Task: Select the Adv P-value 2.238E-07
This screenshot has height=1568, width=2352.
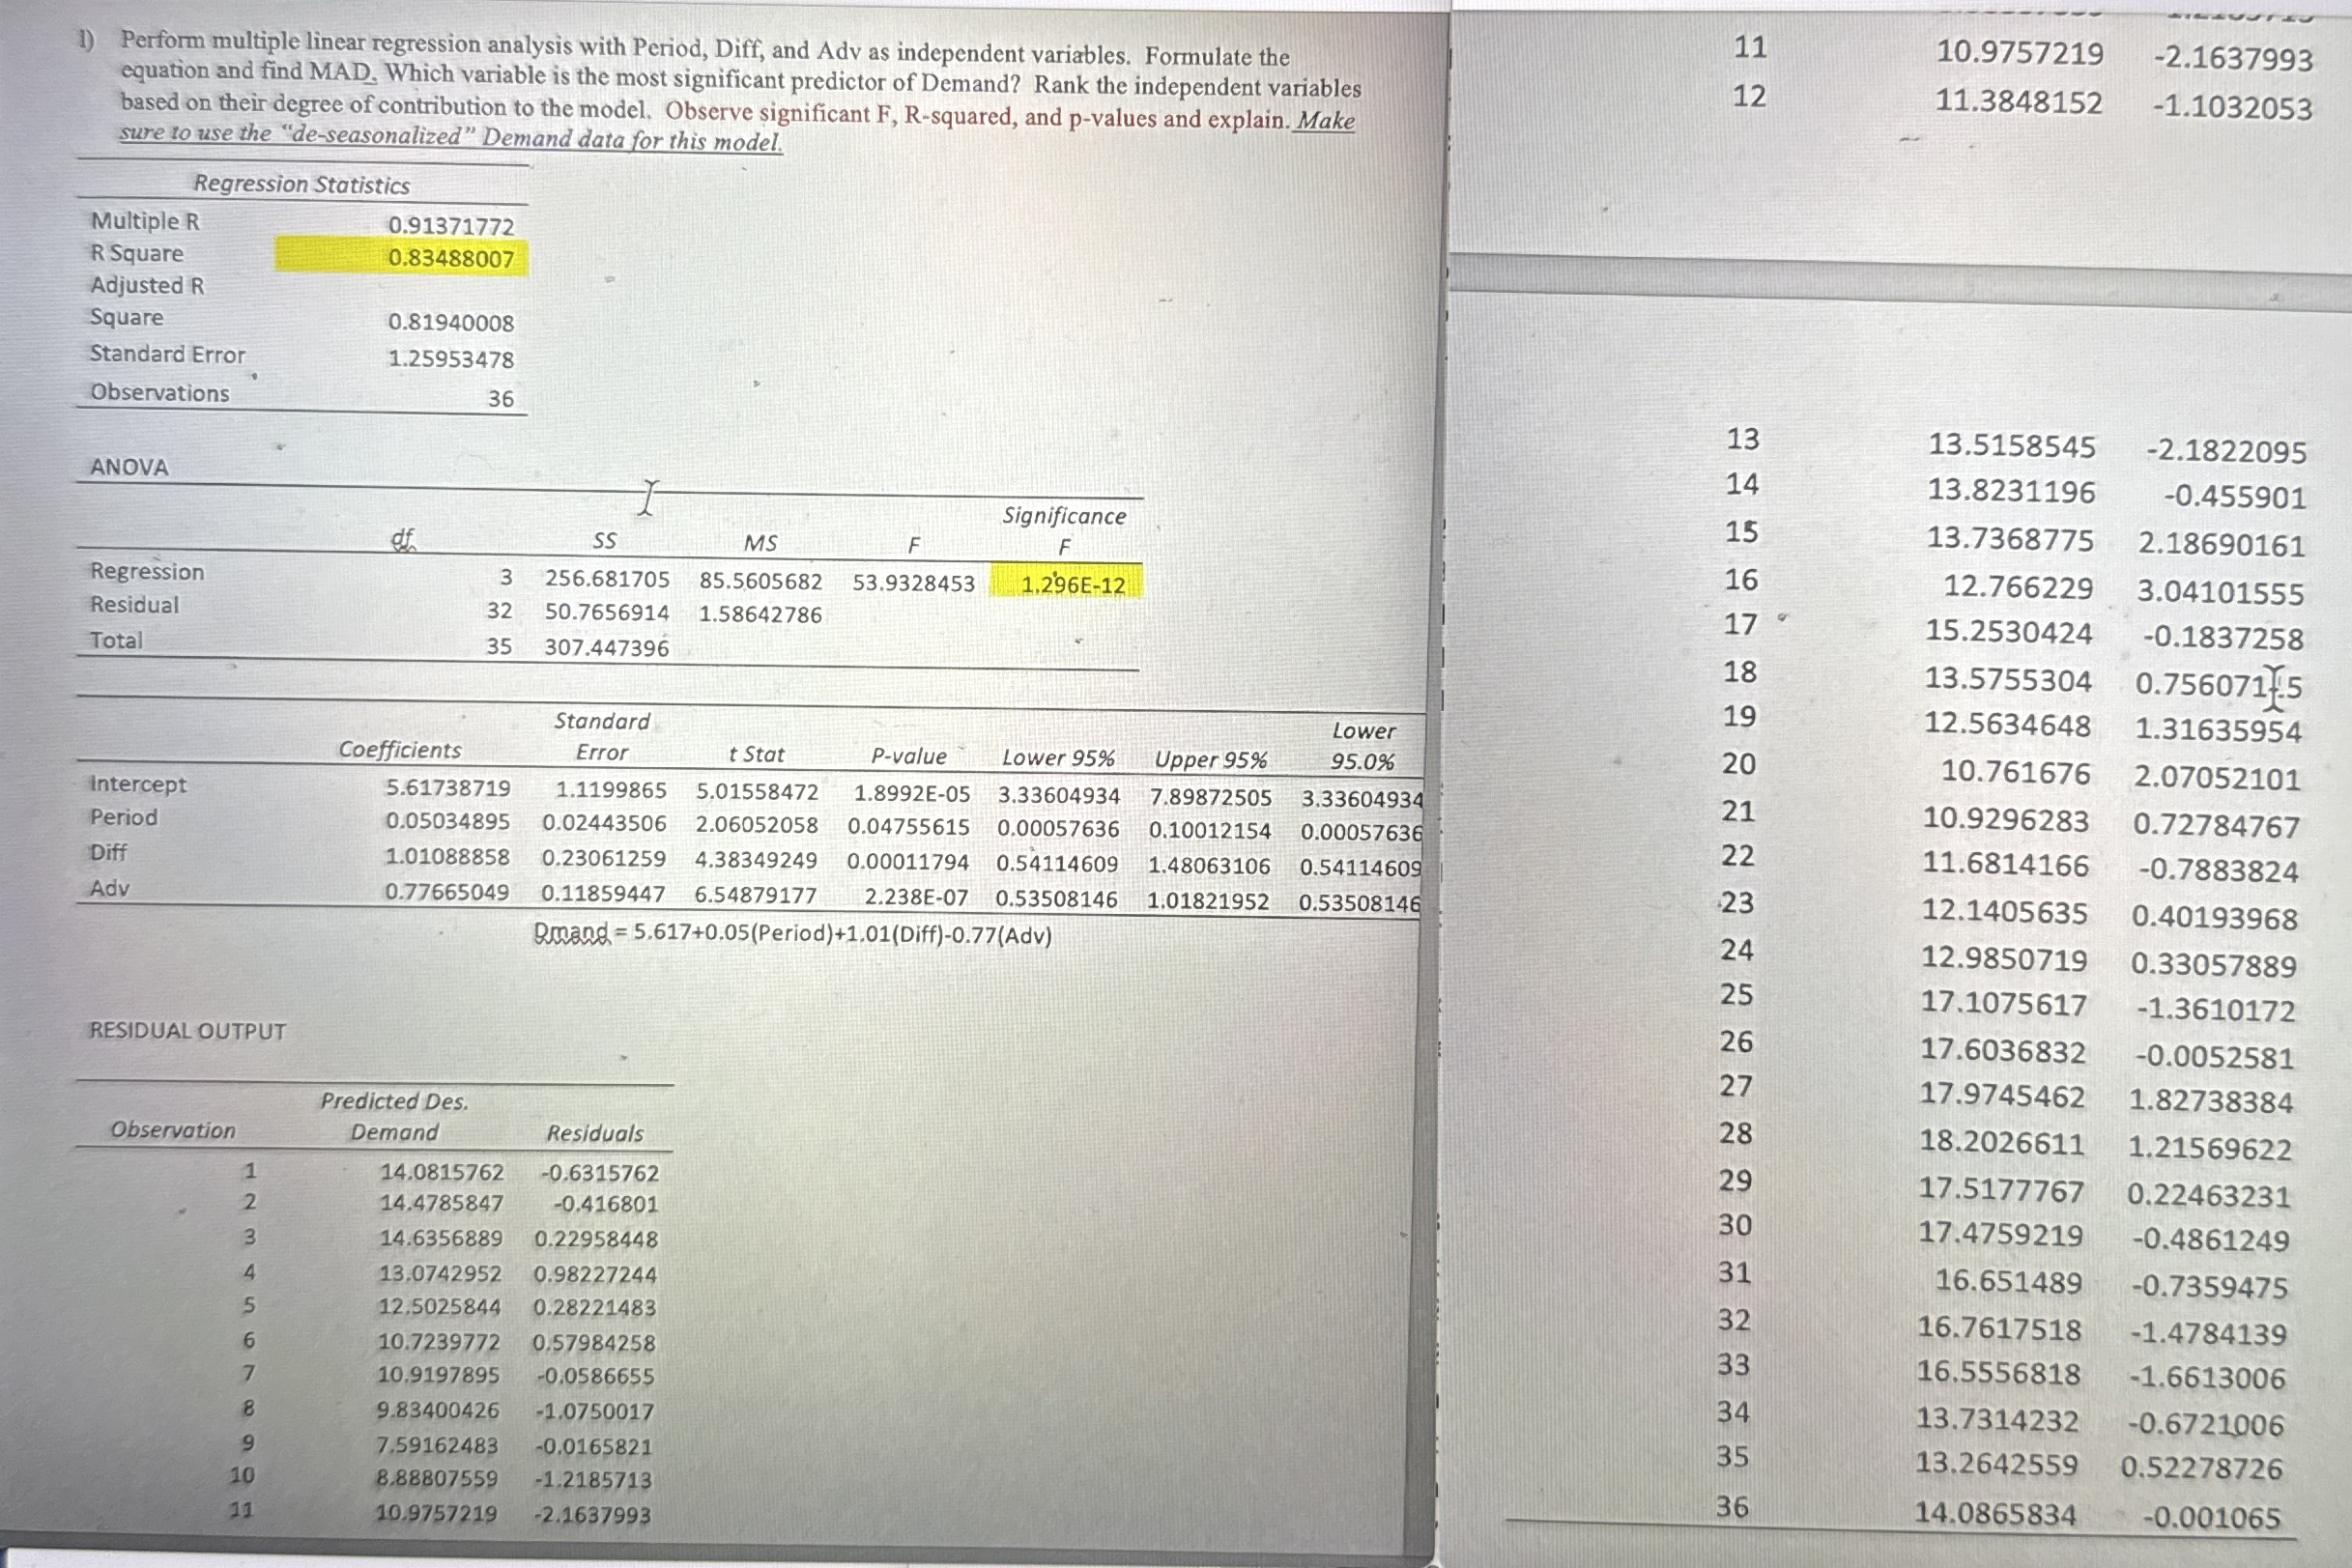Action: point(915,897)
